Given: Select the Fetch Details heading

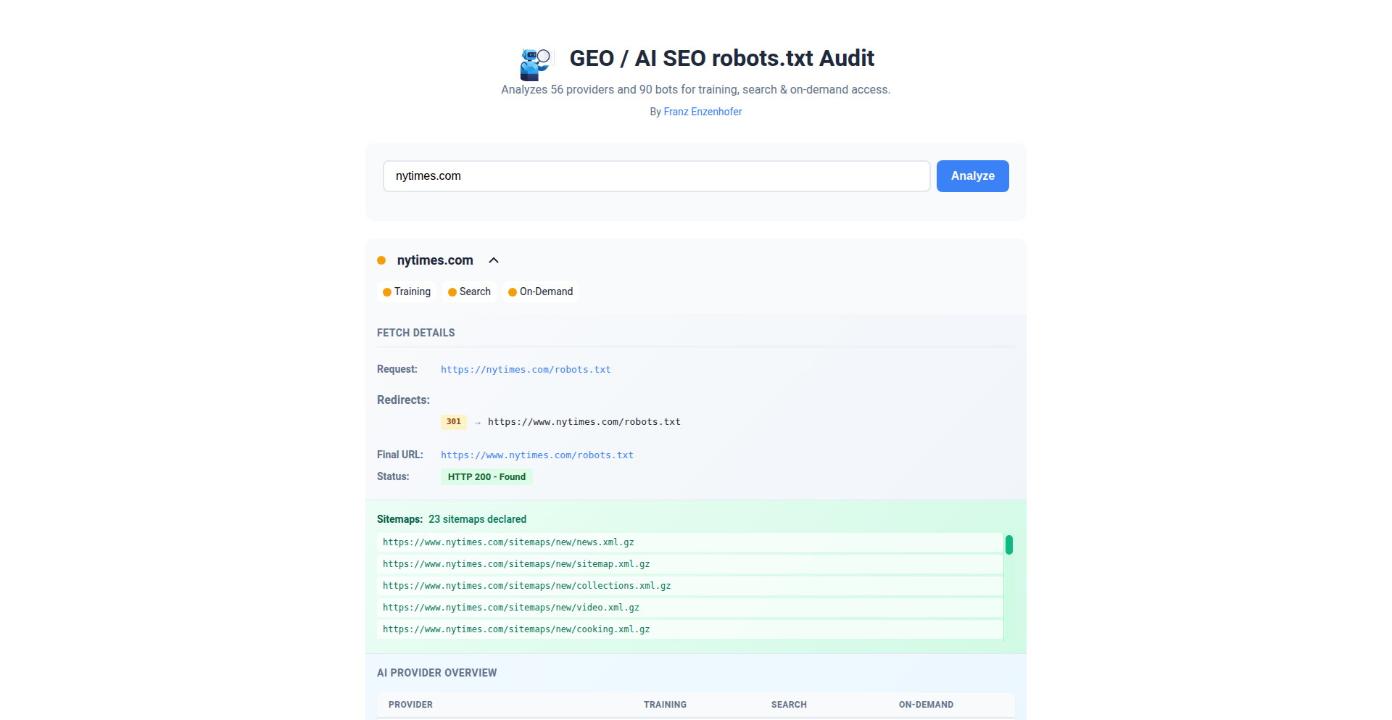Looking at the screenshot, I should tap(415, 332).
